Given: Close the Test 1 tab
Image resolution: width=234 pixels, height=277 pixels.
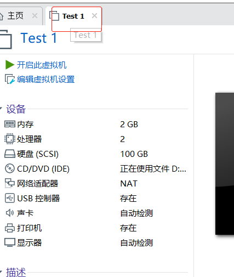Looking at the screenshot, I should [94, 16].
